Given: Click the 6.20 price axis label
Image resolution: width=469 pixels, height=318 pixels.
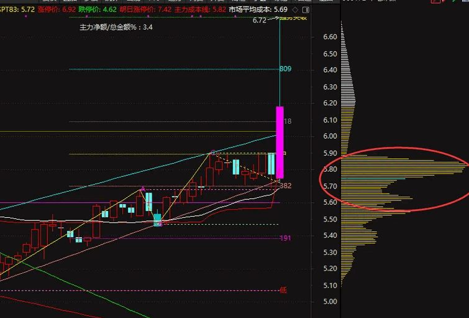Looking at the screenshot, I should [330, 103].
